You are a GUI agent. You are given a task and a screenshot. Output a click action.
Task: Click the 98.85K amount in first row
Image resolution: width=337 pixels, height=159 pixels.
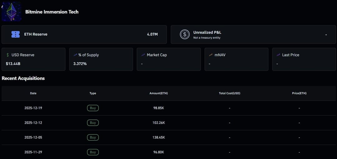tap(159, 108)
